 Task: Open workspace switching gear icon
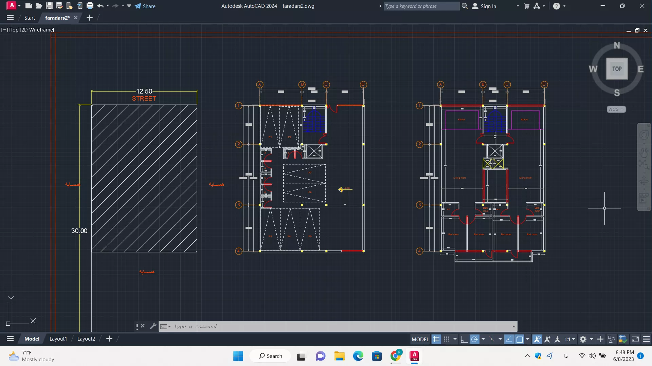[583, 339]
